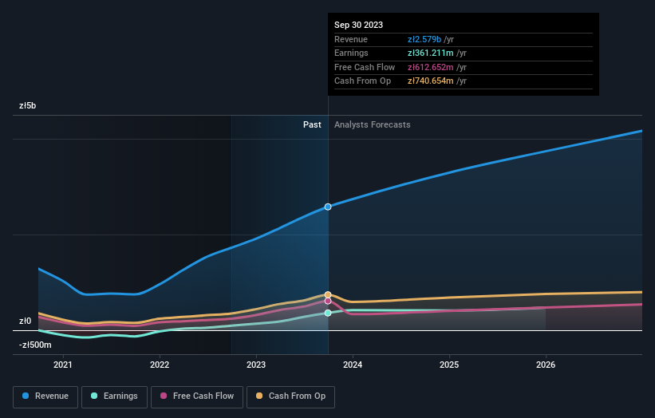Click the blue Revenue legend dot
This screenshot has height=418, width=655.
[x=26, y=396]
